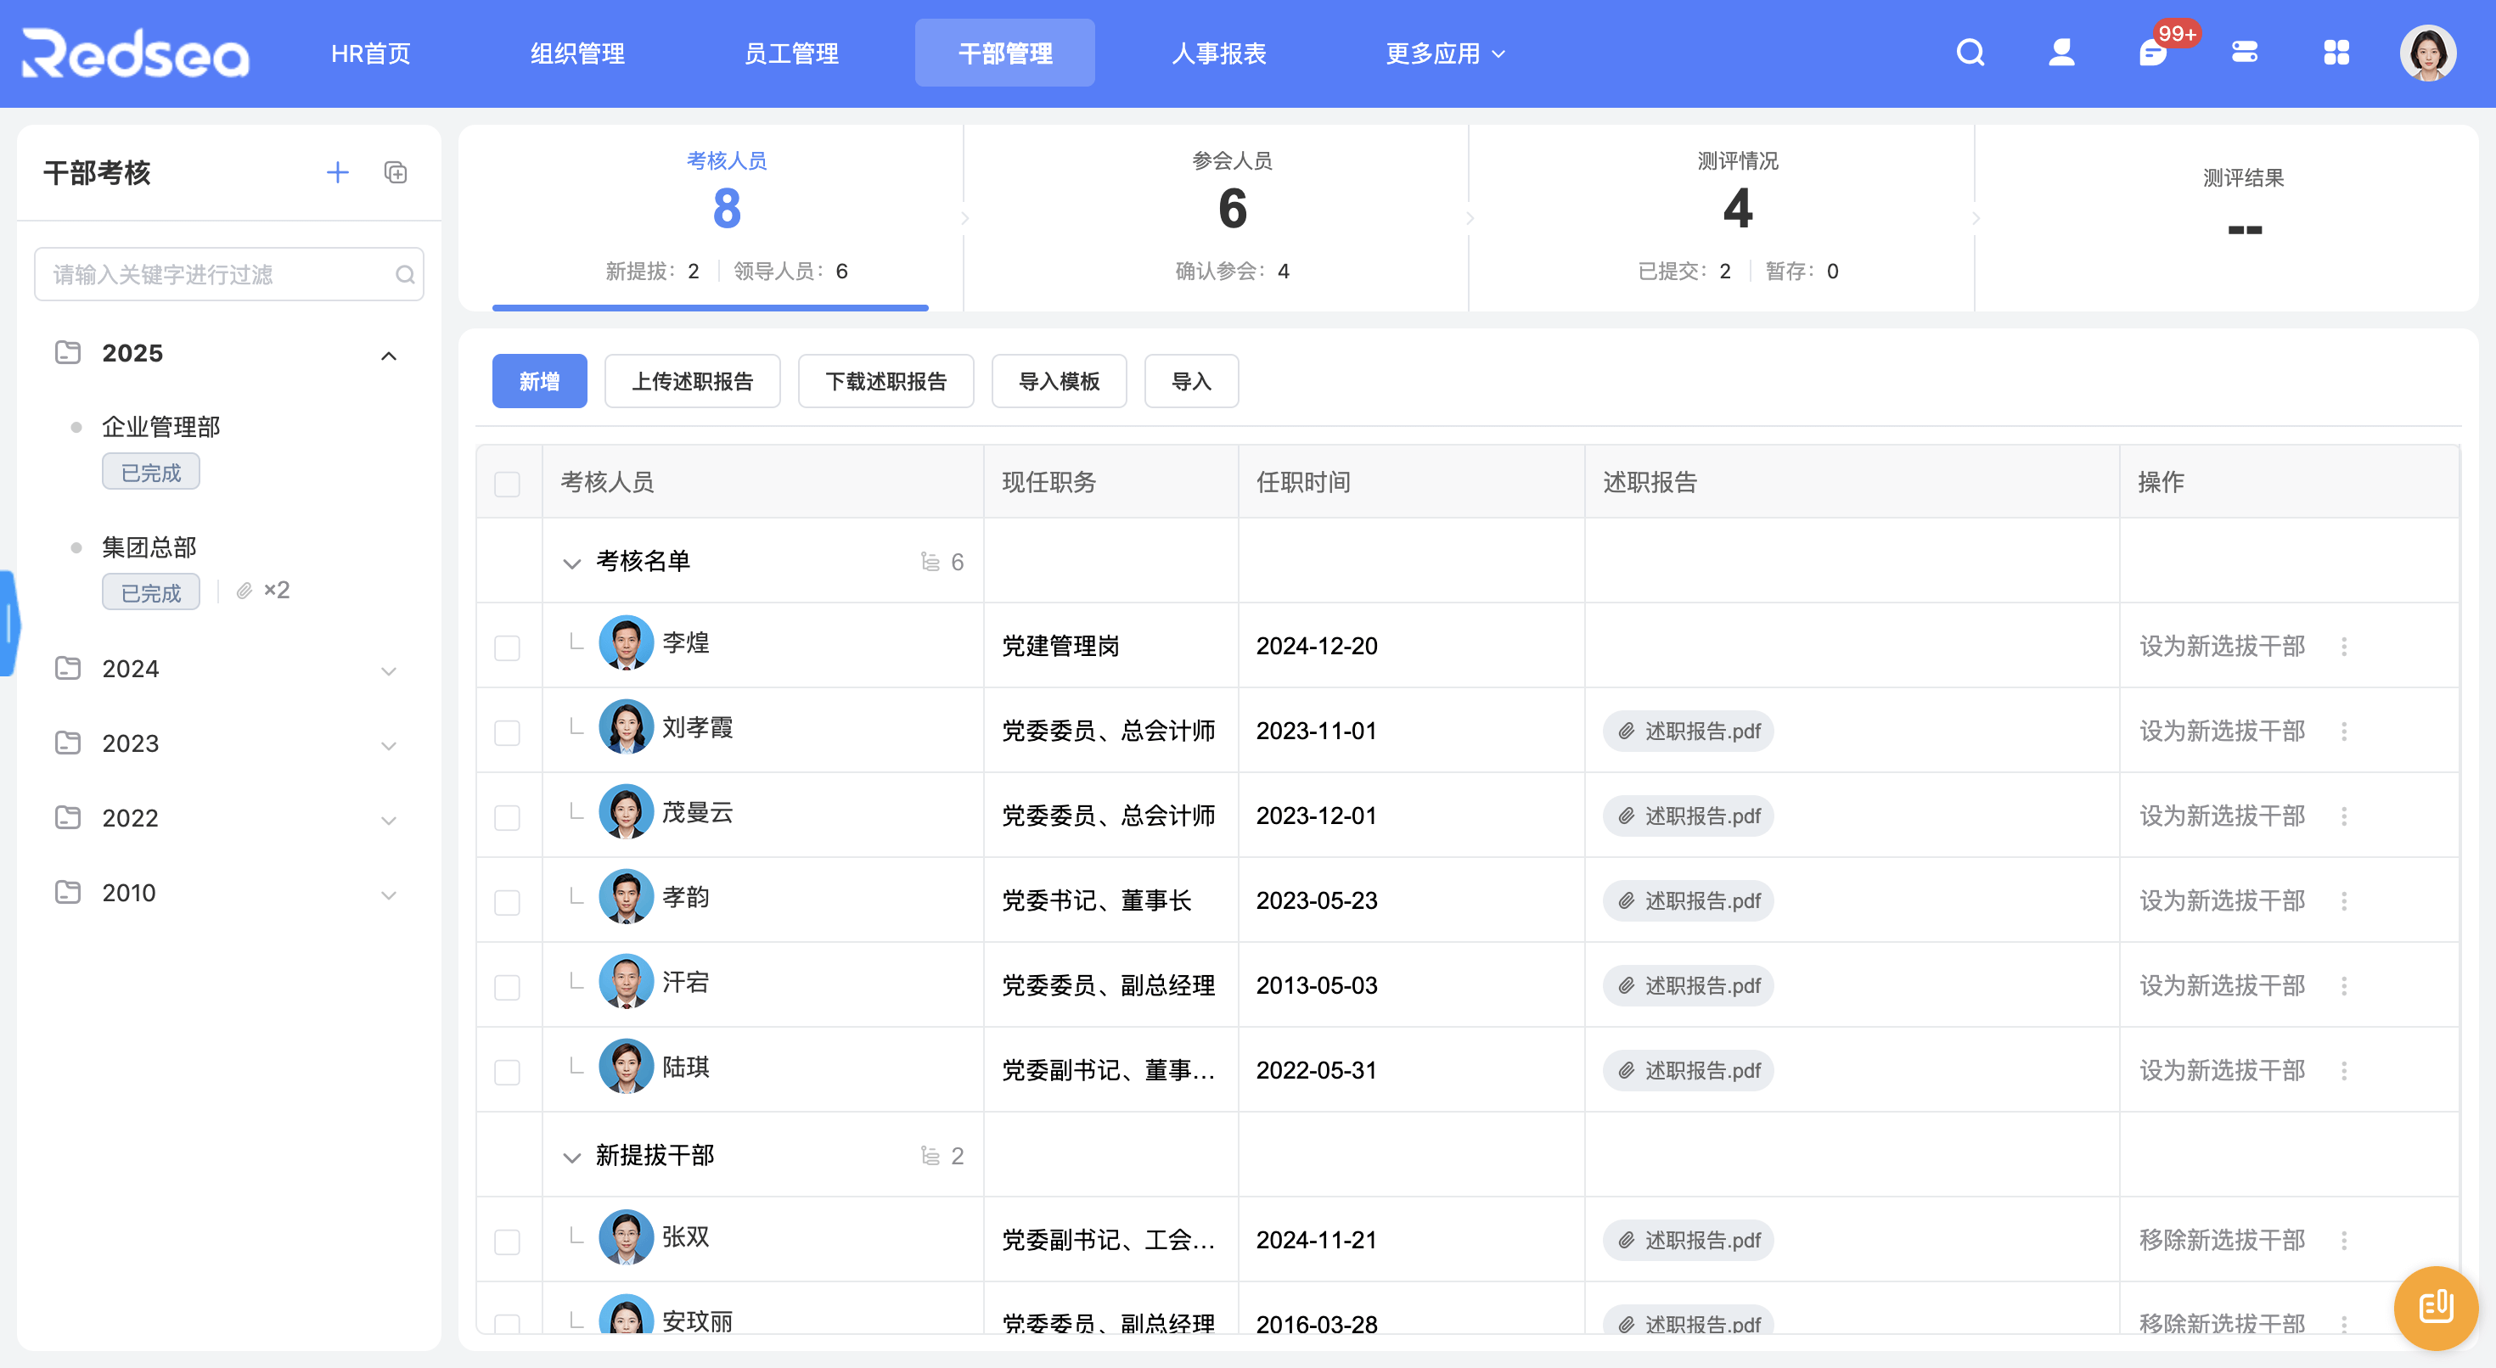Image resolution: width=2496 pixels, height=1368 pixels.
Task: Switch to 测评结果 tab
Action: [2243, 217]
